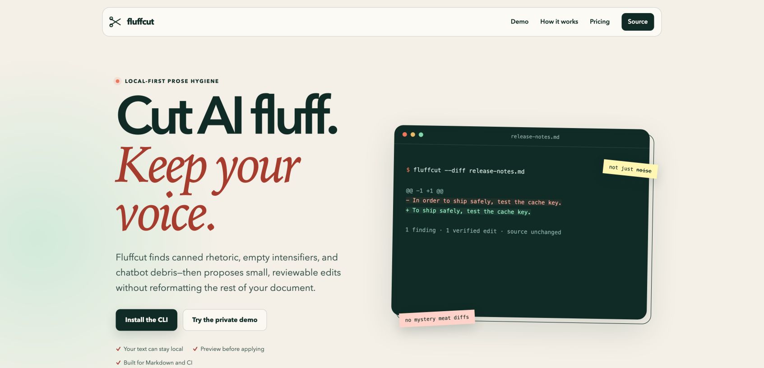Click the 'Your text can stay local' text
The image size is (764, 368).
point(153,349)
